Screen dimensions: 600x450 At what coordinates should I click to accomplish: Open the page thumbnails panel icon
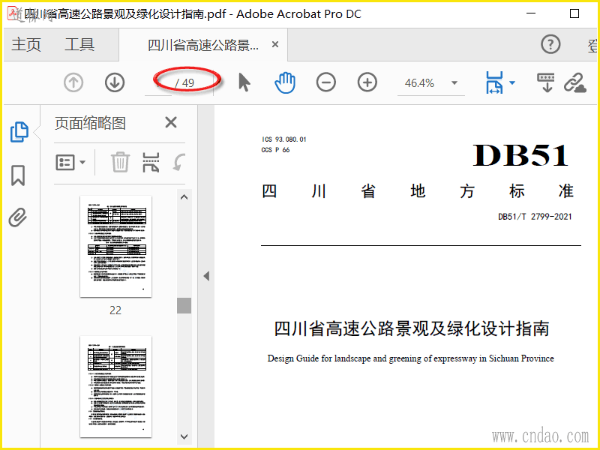click(x=19, y=132)
